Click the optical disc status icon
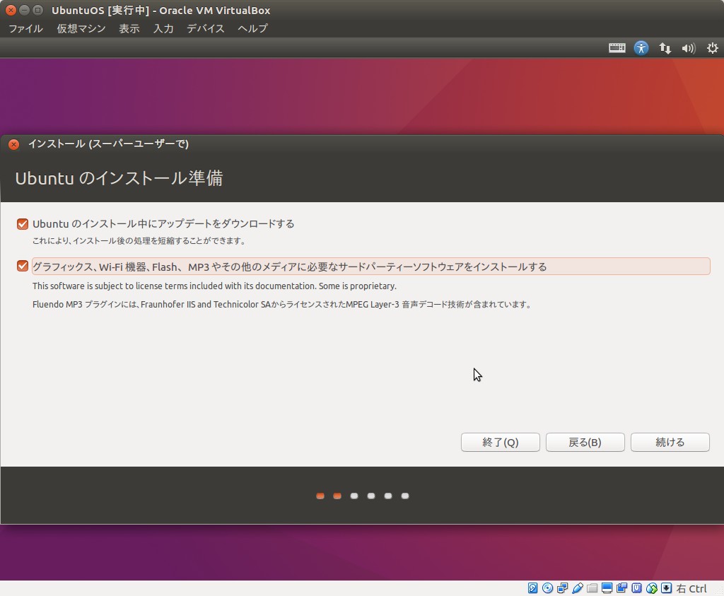The height and width of the screenshot is (596, 724). [548, 588]
